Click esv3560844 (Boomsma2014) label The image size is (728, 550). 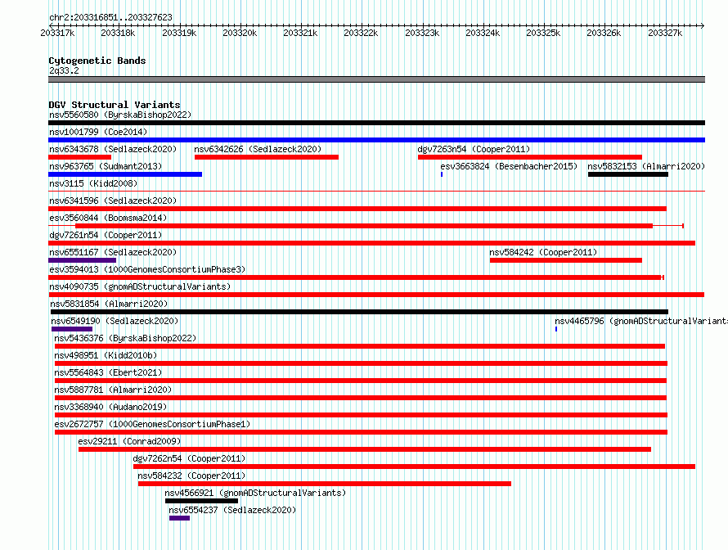click(108, 218)
